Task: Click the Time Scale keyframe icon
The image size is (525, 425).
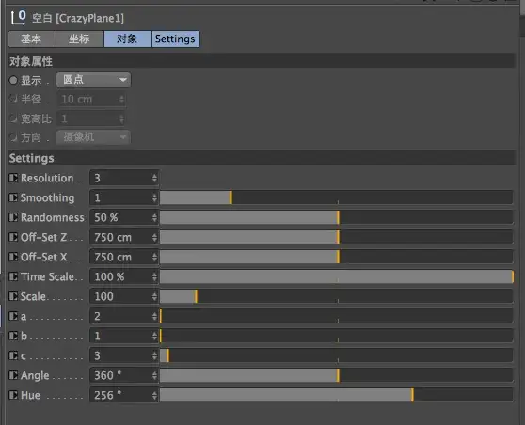Action: click(x=13, y=276)
